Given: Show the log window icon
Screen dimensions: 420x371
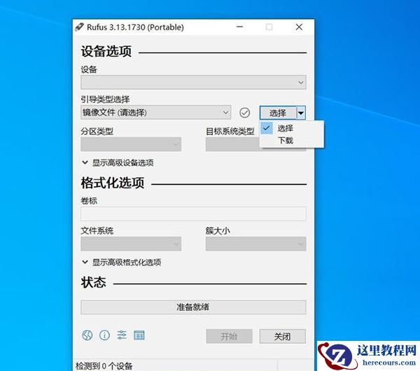Looking at the screenshot, I should tap(139, 335).
